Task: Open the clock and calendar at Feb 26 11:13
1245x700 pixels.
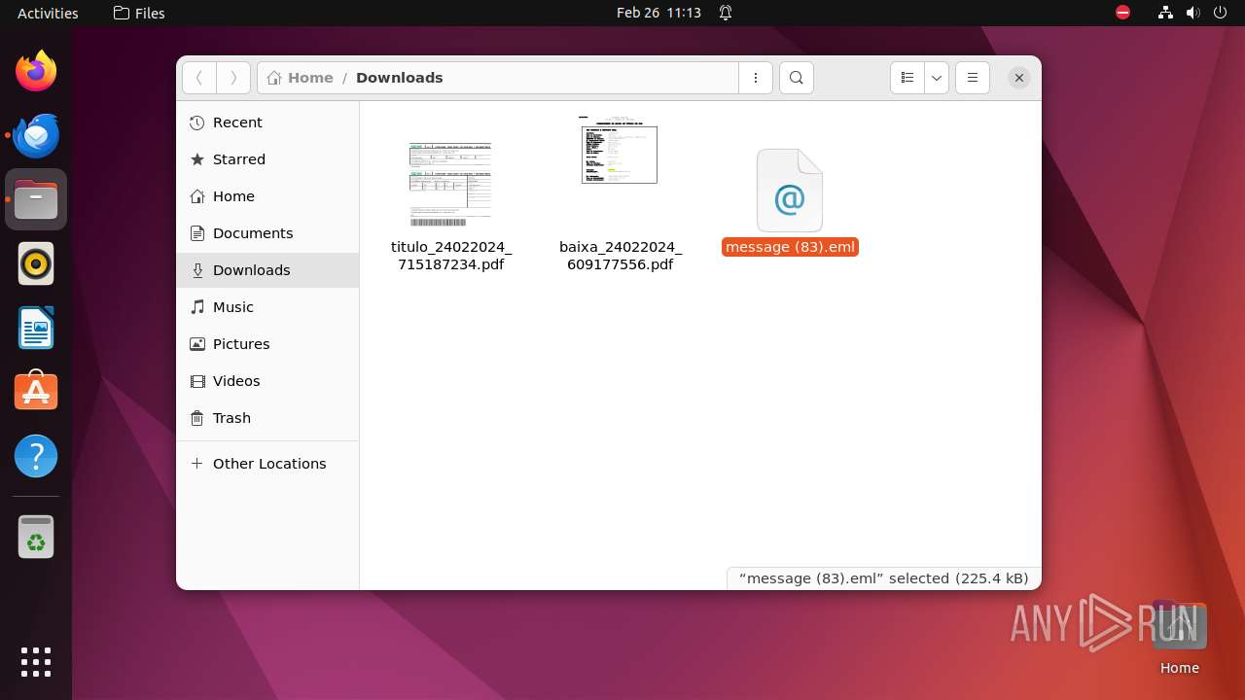Action: (658, 13)
